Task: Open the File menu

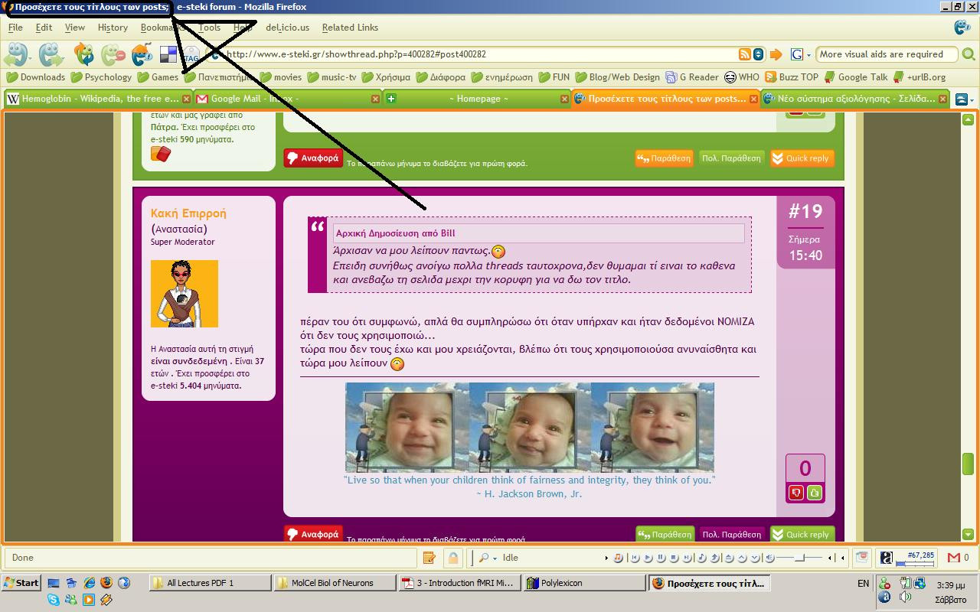Action: click(x=15, y=28)
